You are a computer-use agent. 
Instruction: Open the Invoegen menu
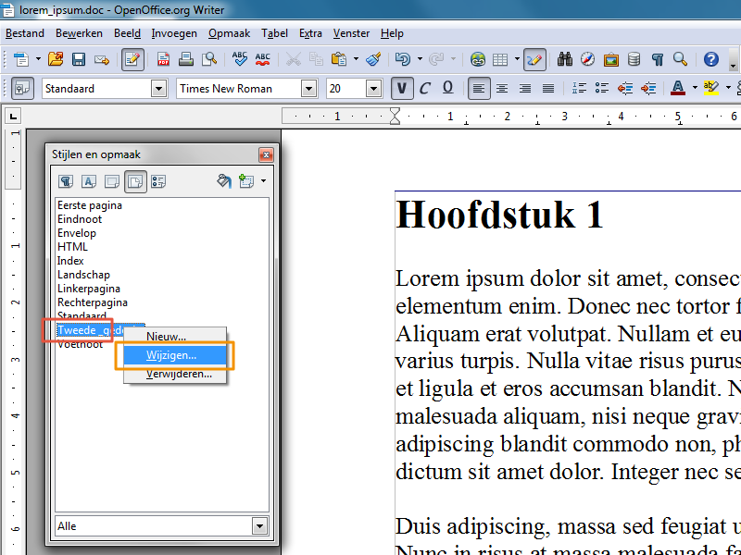pos(174,33)
